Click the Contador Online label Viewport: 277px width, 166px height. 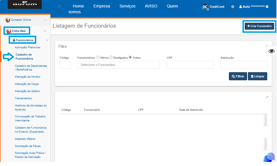point(21,20)
